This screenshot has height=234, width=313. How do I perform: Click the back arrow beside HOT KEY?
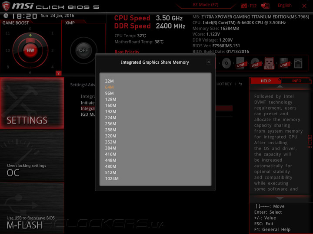click(240, 84)
